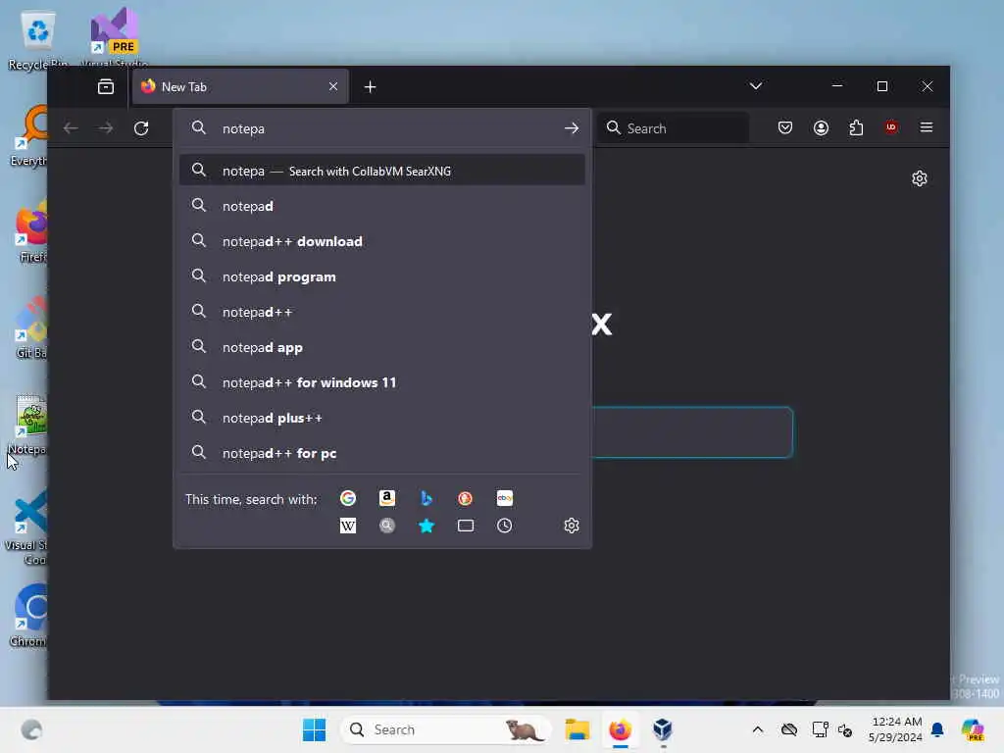This screenshot has height=753, width=1004.
Task: Open search settings gear in dropdown
Action: [572, 526]
